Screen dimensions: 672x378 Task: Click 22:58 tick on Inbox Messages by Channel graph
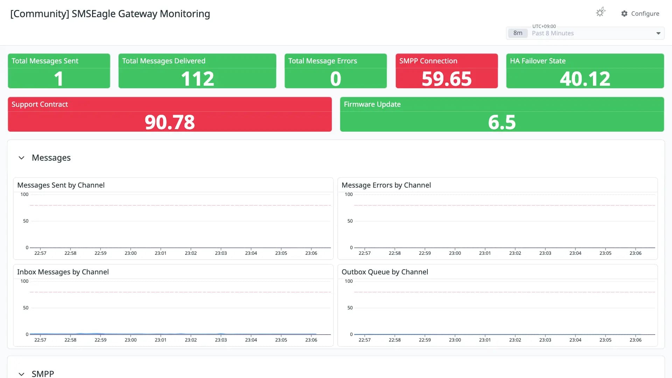pos(70,340)
